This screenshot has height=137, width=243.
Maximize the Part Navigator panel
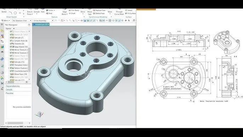(29, 25)
